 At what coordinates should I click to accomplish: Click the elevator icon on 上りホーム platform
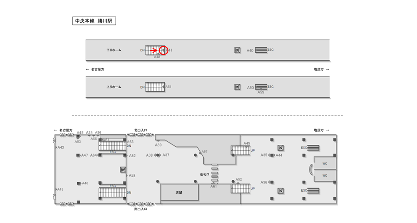[x=237, y=87]
